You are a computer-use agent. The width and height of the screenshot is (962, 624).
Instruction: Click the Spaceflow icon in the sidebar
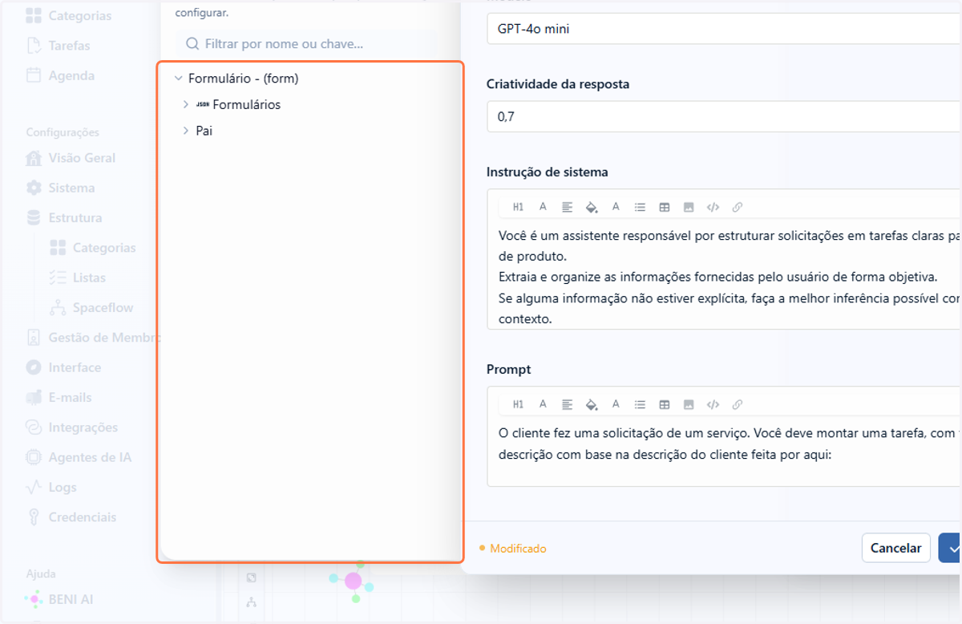tap(57, 308)
